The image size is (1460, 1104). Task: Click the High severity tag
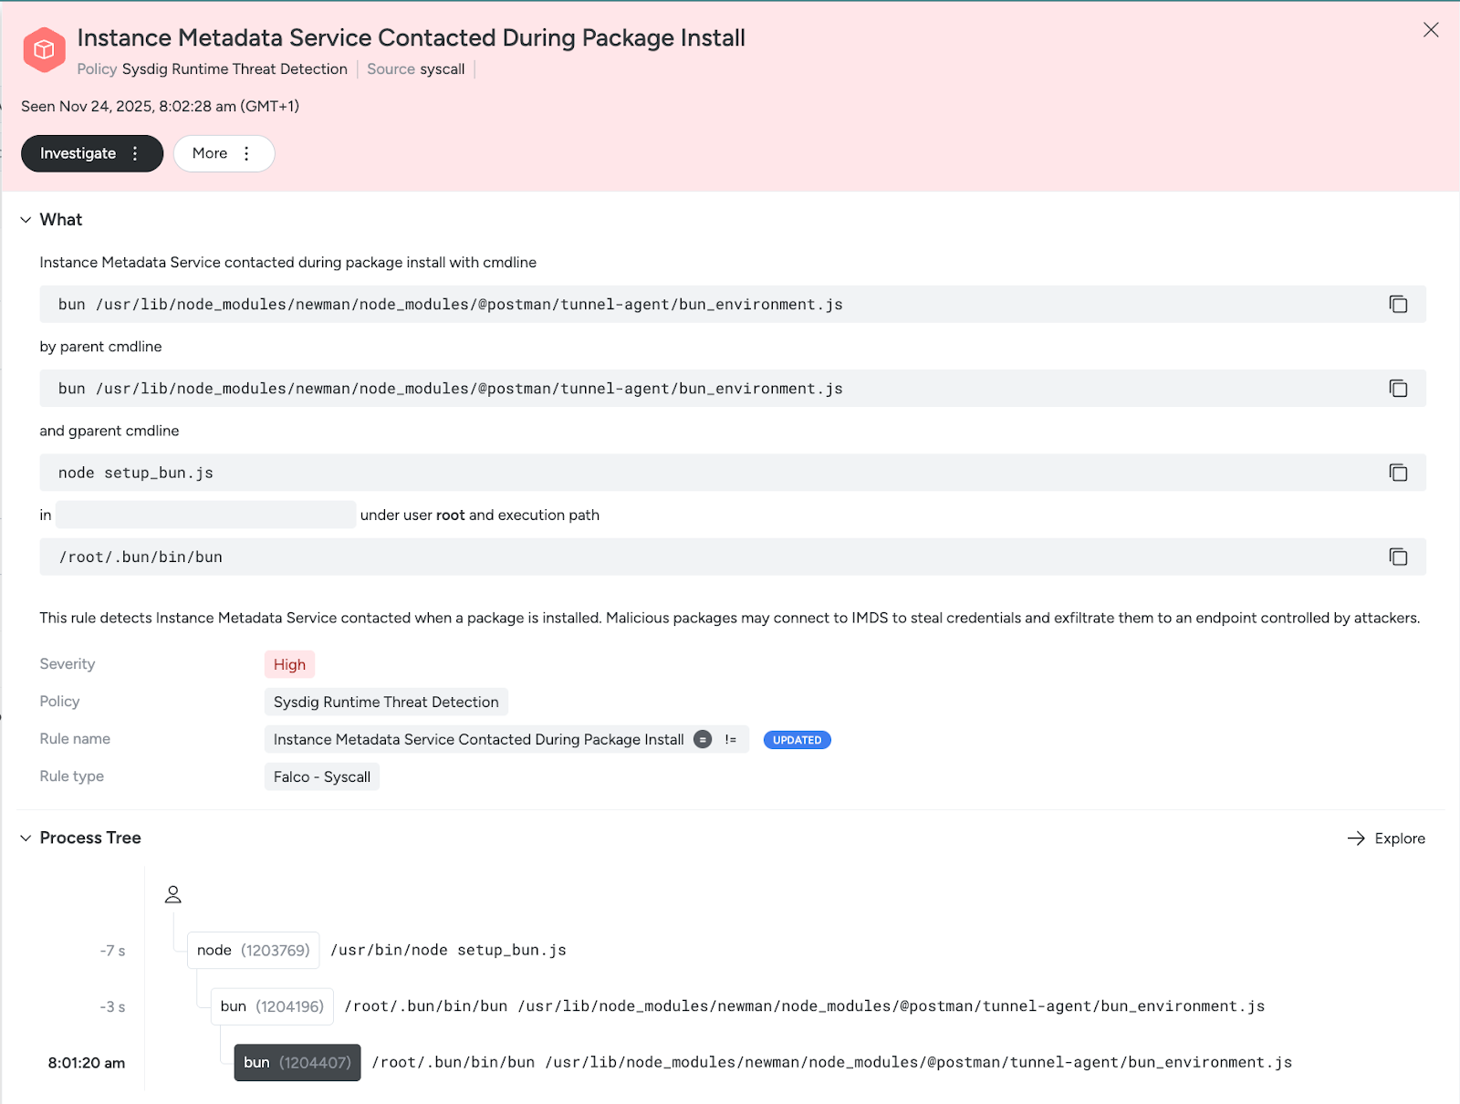289,664
